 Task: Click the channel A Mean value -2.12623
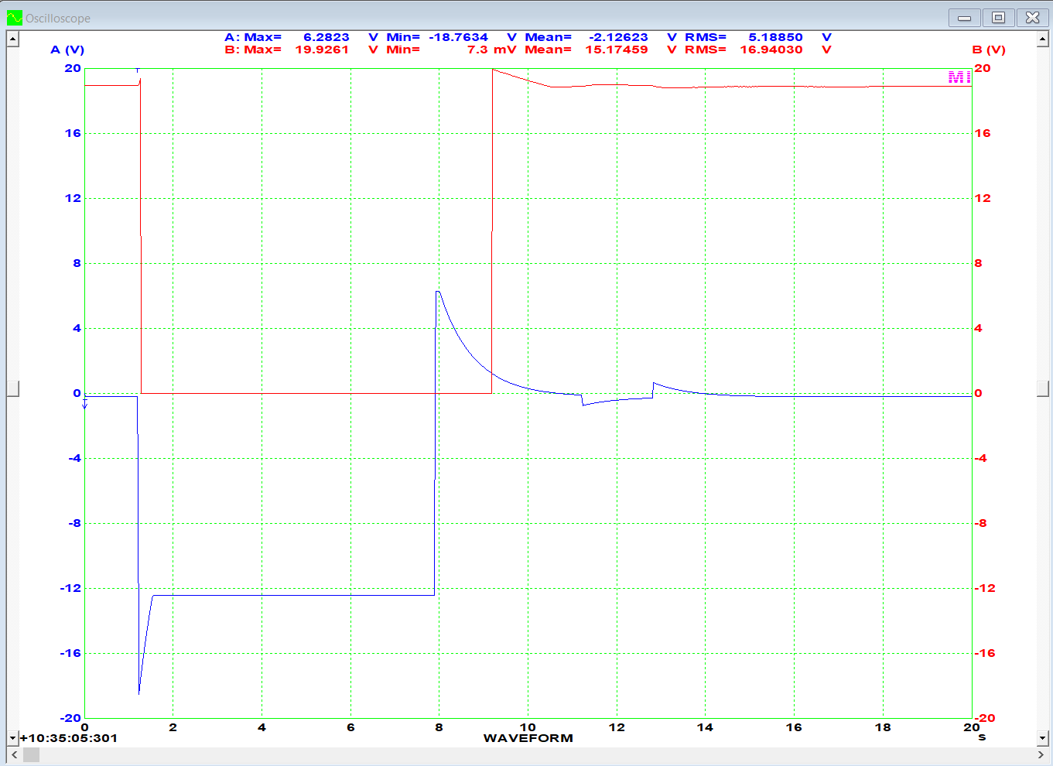[x=618, y=37]
